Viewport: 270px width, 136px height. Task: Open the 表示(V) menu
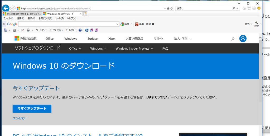click(x=31, y=18)
